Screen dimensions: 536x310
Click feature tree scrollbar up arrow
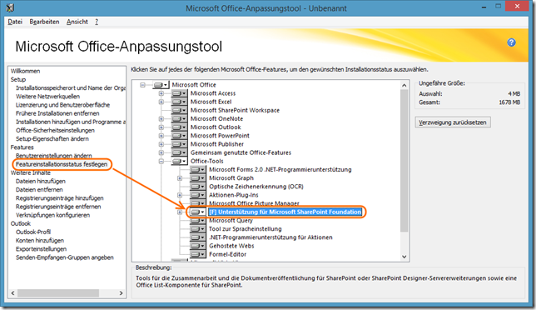pos(404,85)
